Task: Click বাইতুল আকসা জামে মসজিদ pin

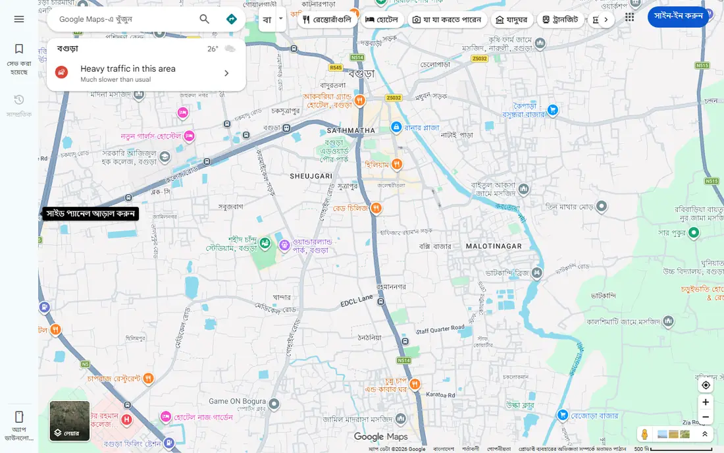Action: 523,188
